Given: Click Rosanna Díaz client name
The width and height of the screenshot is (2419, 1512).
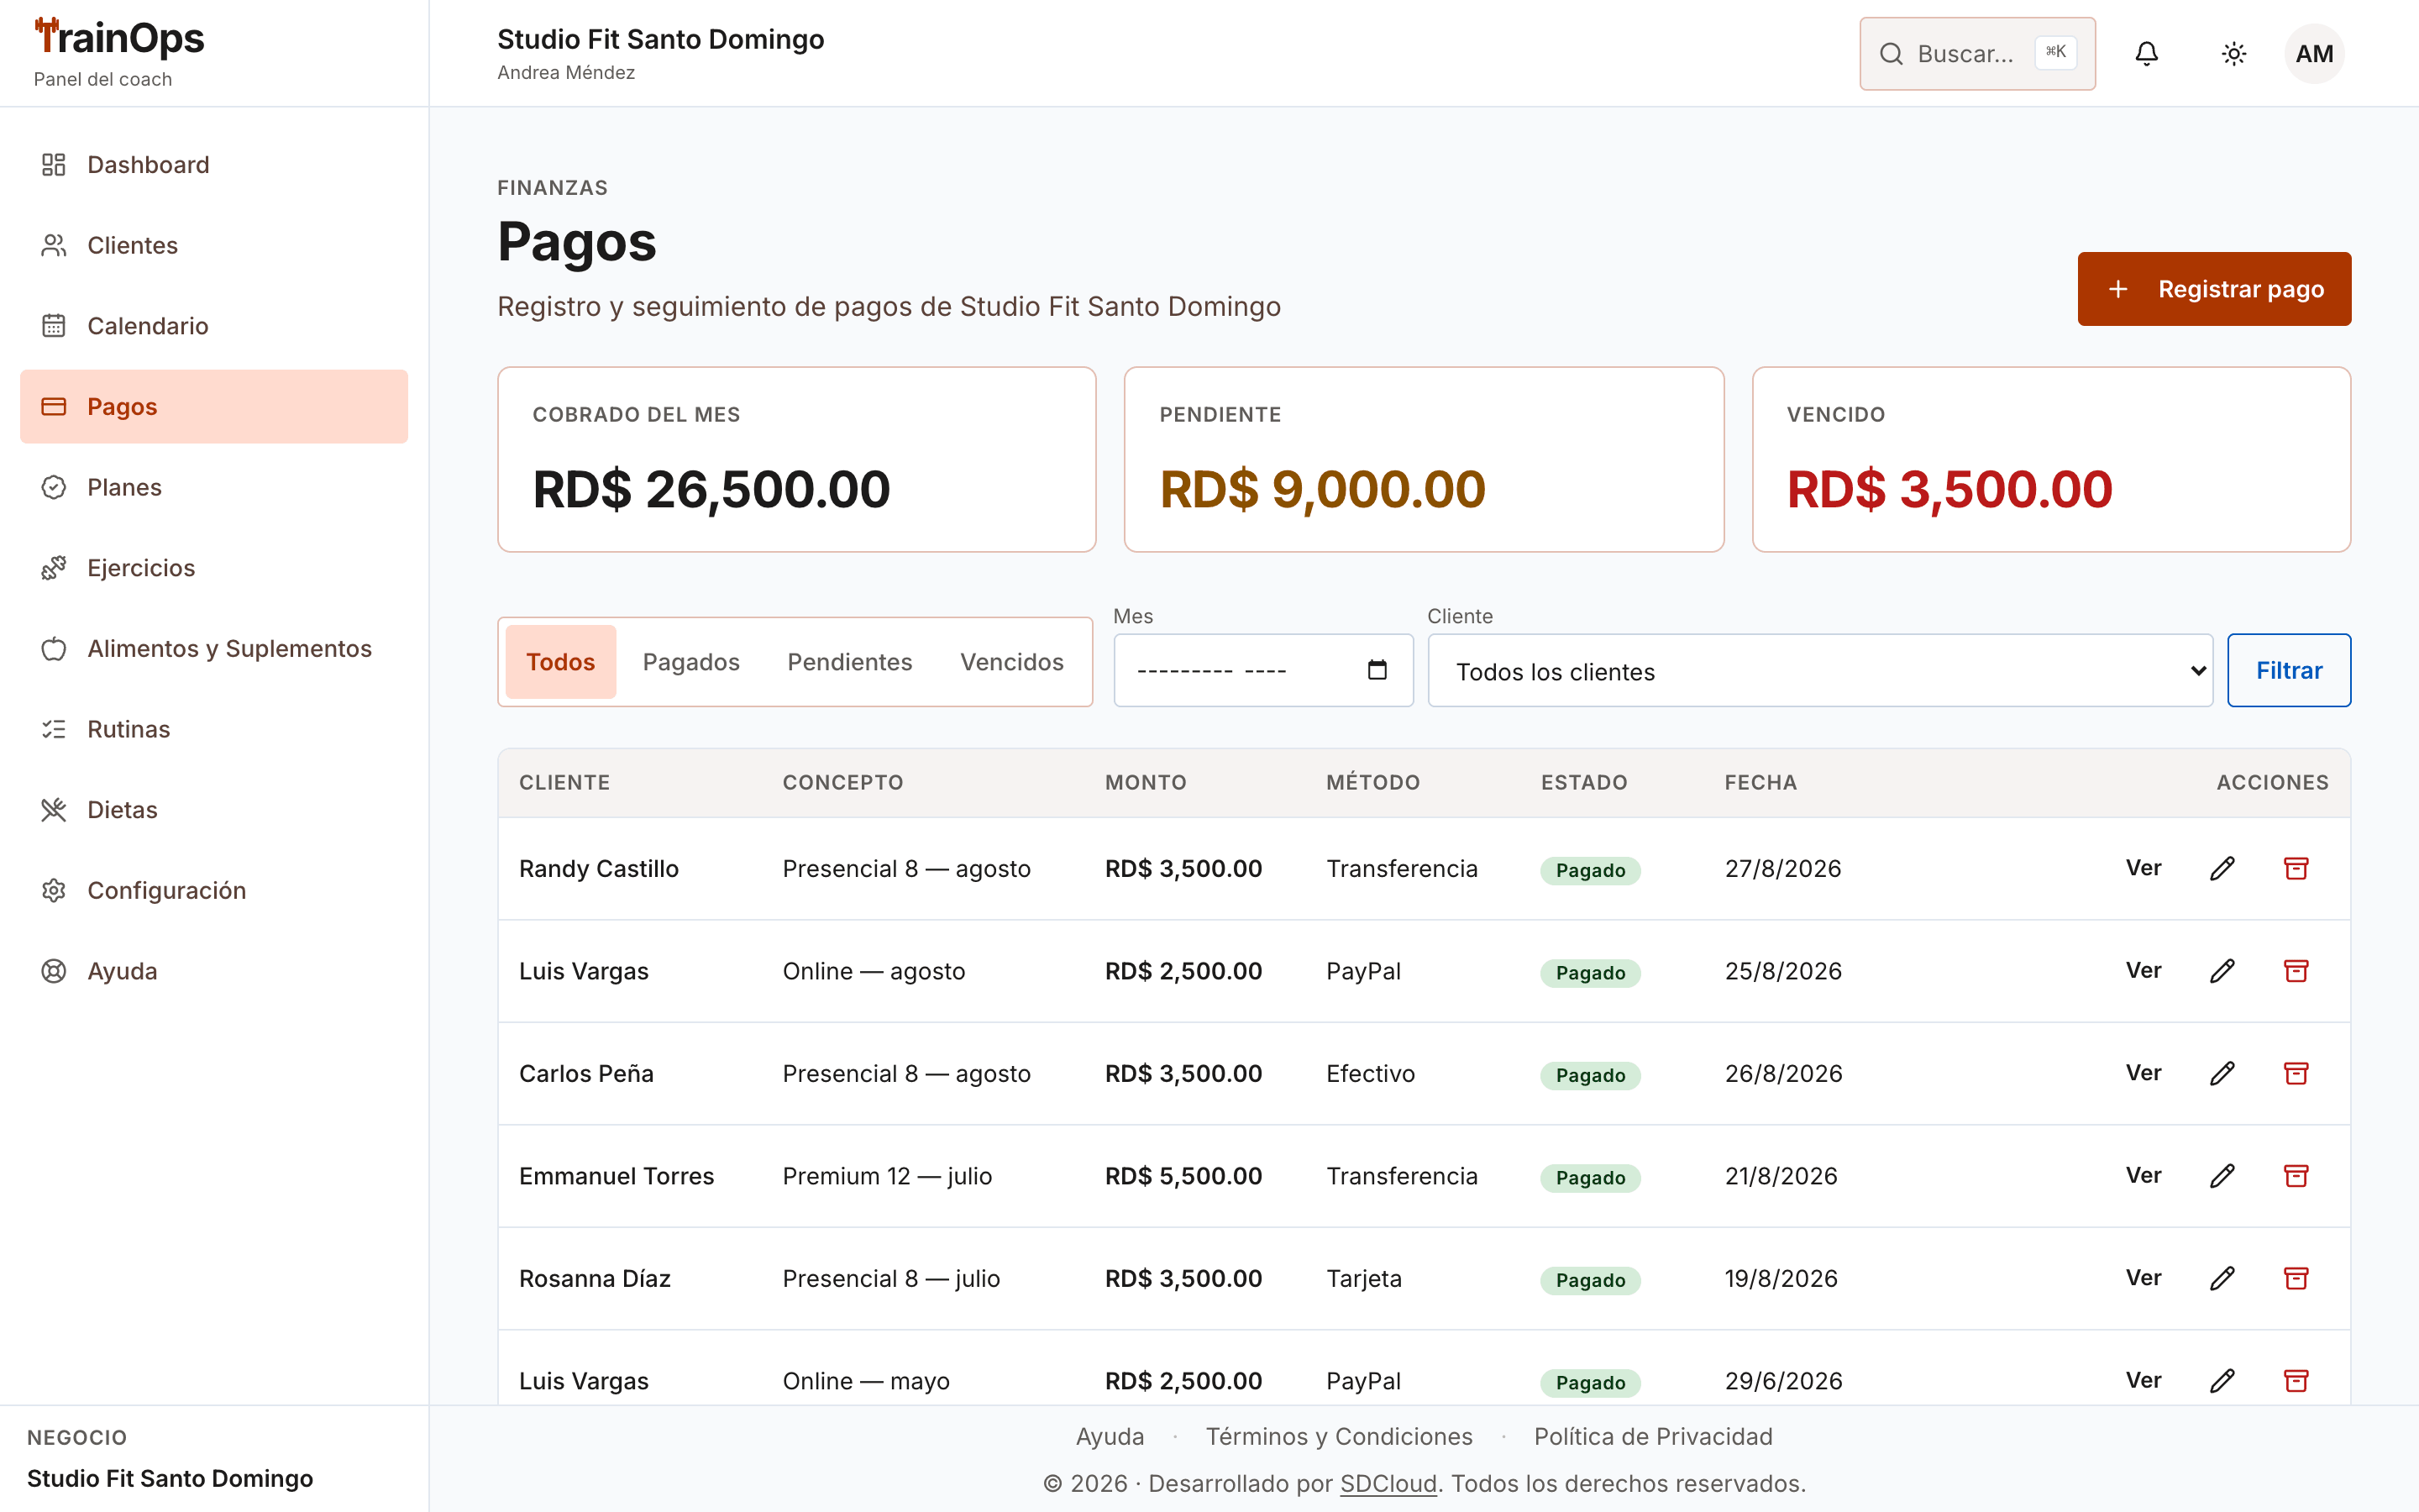Looking at the screenshot, I should pos(595,1279).
